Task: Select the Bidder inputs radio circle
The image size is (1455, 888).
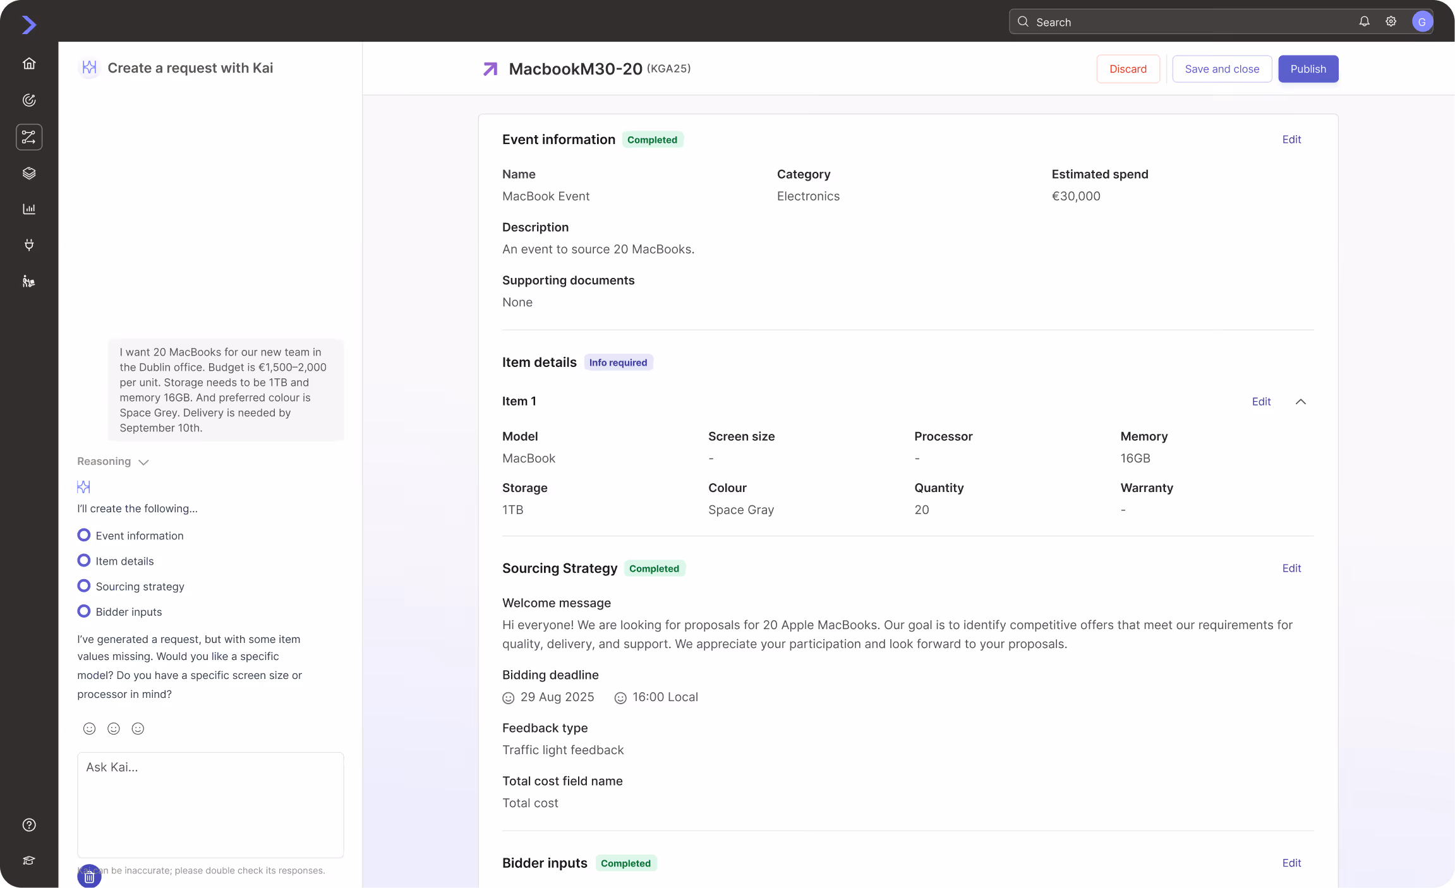Action: [x=83, y=611]
